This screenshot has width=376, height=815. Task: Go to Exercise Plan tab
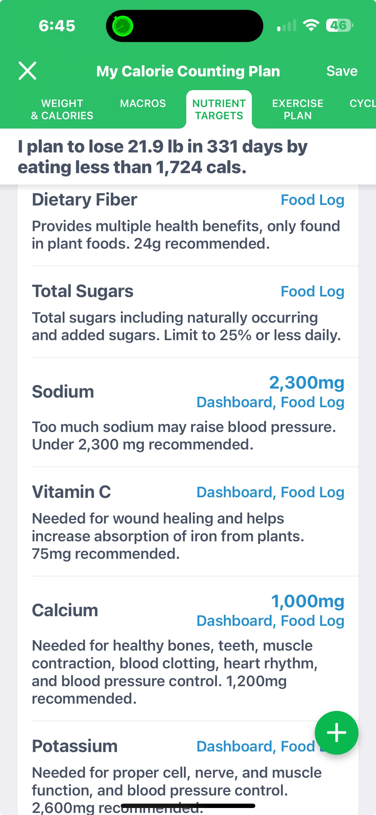click(x=298, y=109)
